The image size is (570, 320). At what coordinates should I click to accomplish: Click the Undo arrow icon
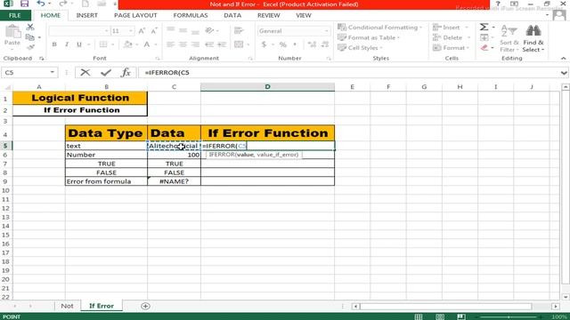click(x=41, y=4)
